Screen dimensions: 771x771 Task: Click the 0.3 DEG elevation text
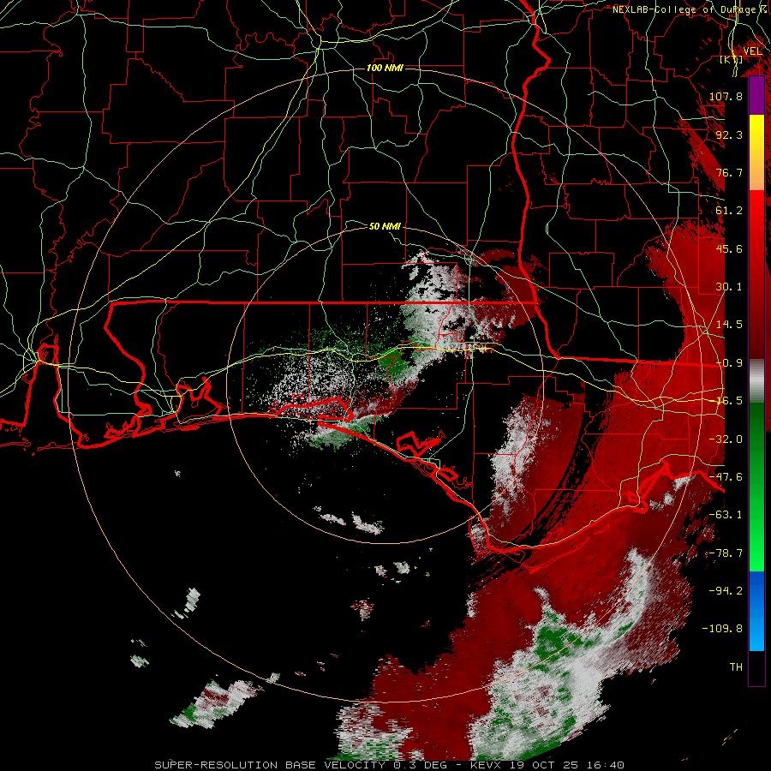(x=420, y=765)
